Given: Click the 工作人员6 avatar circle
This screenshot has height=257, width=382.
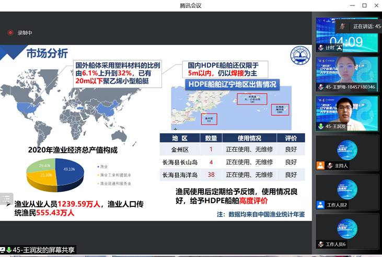Looking at the screenshot, I should pos(347,229).
